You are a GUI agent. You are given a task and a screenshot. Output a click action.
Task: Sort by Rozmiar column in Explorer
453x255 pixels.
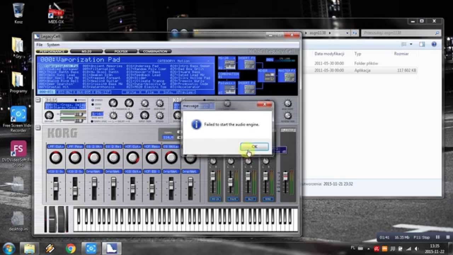pos(401,54)
